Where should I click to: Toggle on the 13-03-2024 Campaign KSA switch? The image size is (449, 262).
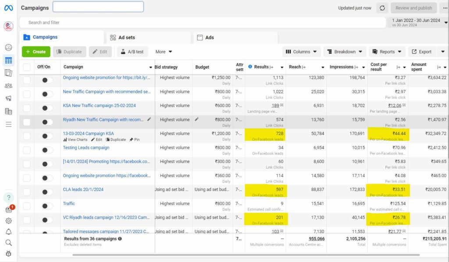click(x=47, y=136)
